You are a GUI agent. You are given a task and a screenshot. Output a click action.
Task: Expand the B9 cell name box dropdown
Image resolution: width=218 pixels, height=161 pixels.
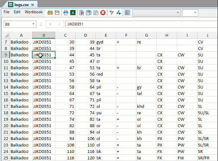coord(34,24)
